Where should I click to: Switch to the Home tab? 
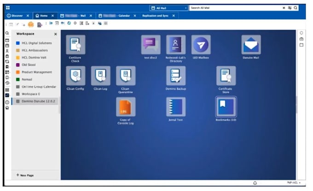pos(42,16)
